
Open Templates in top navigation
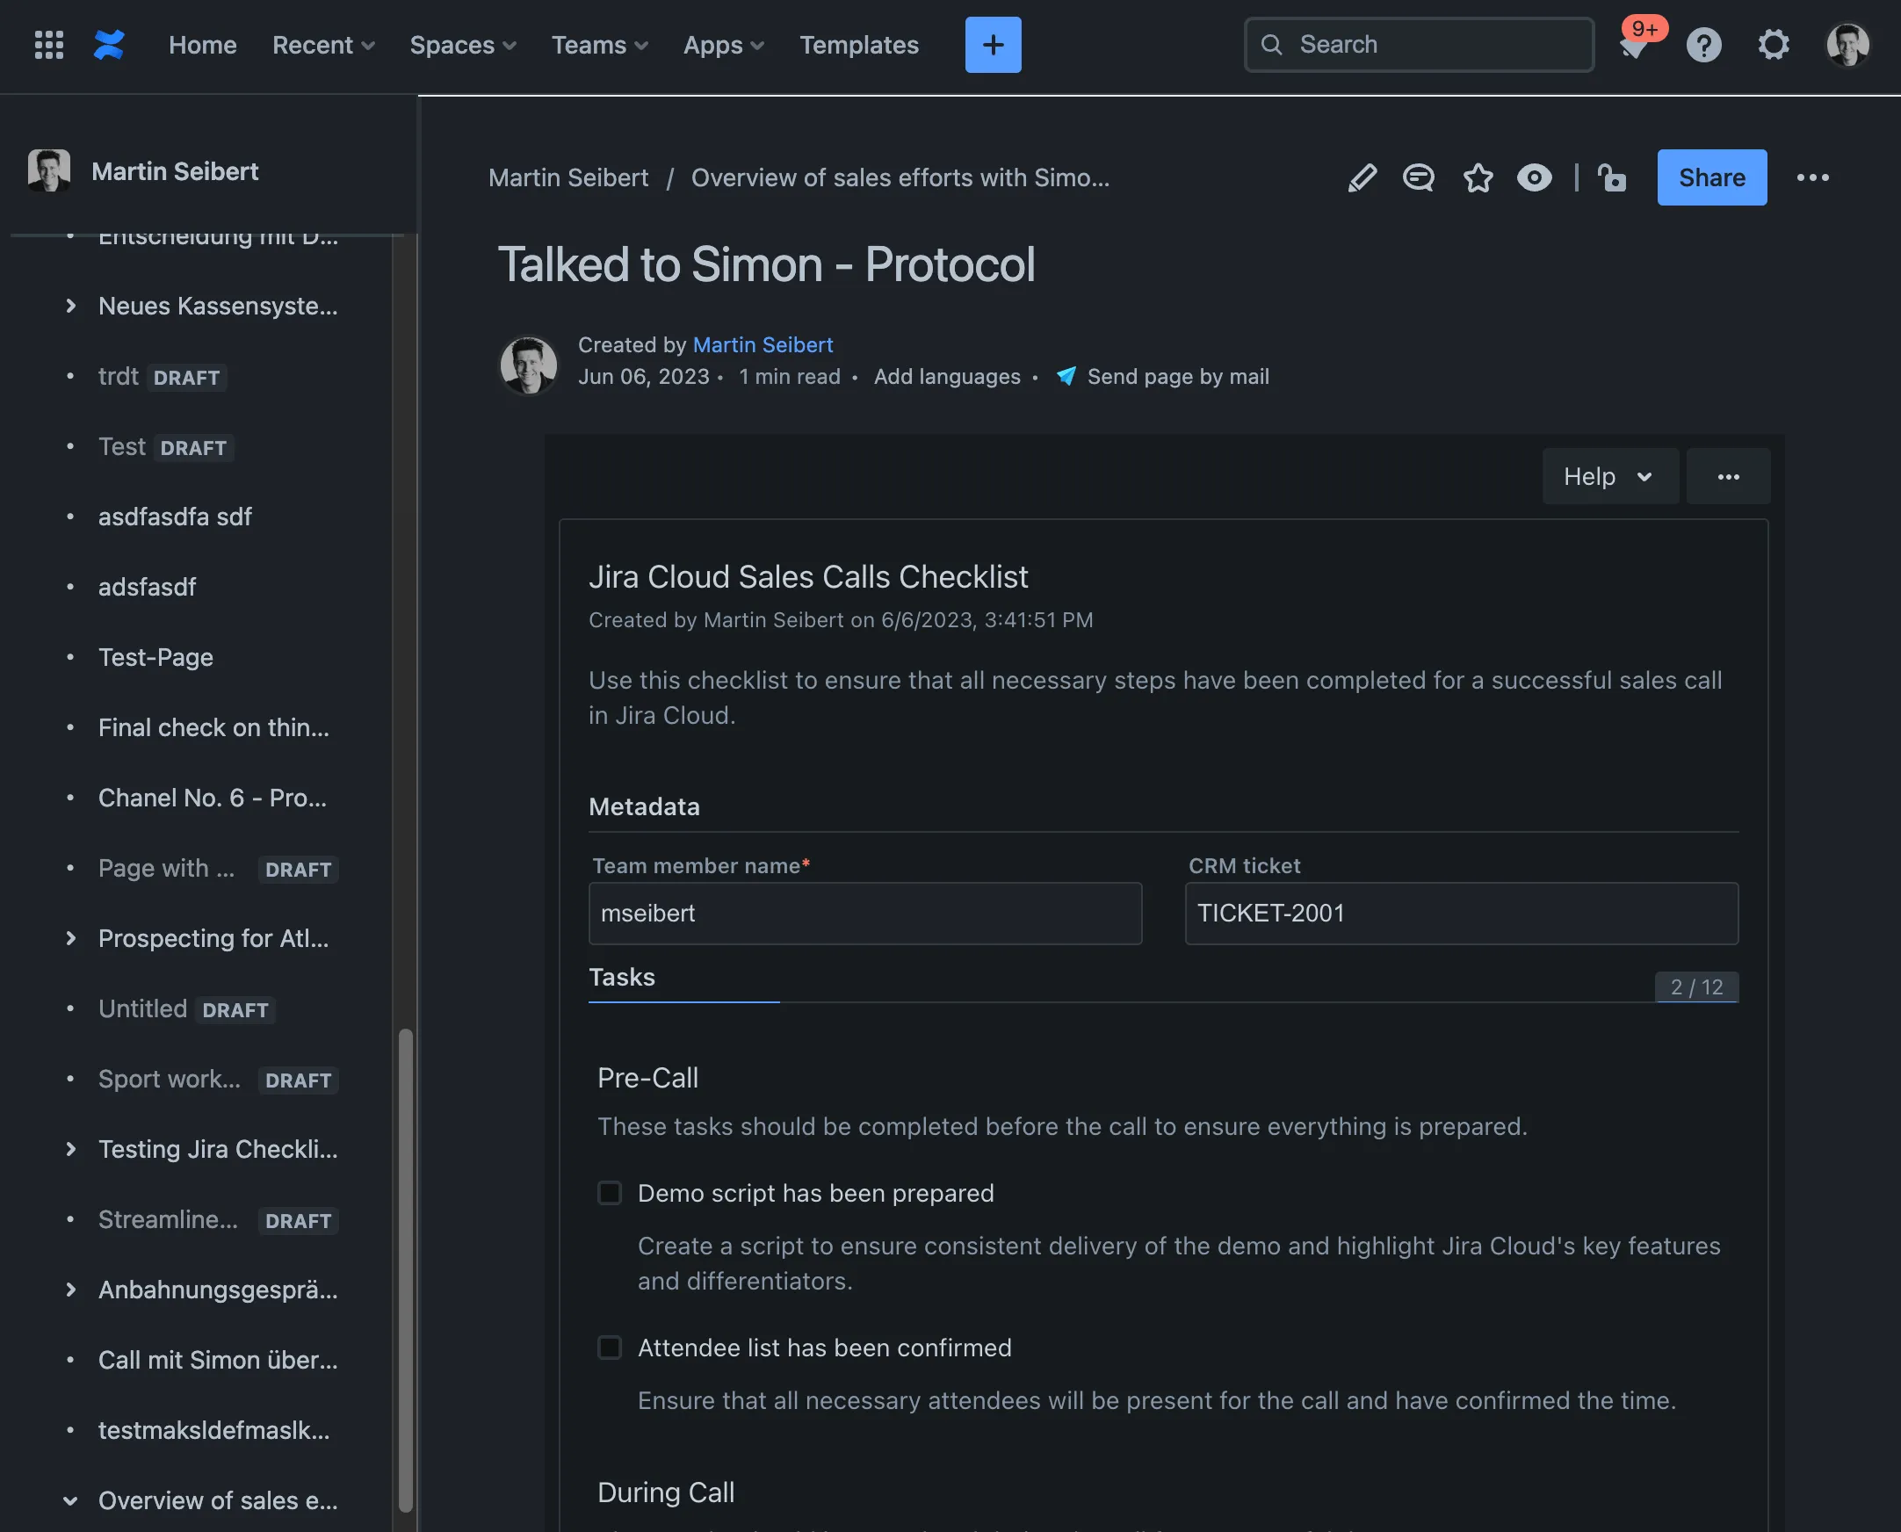point(859,44)
